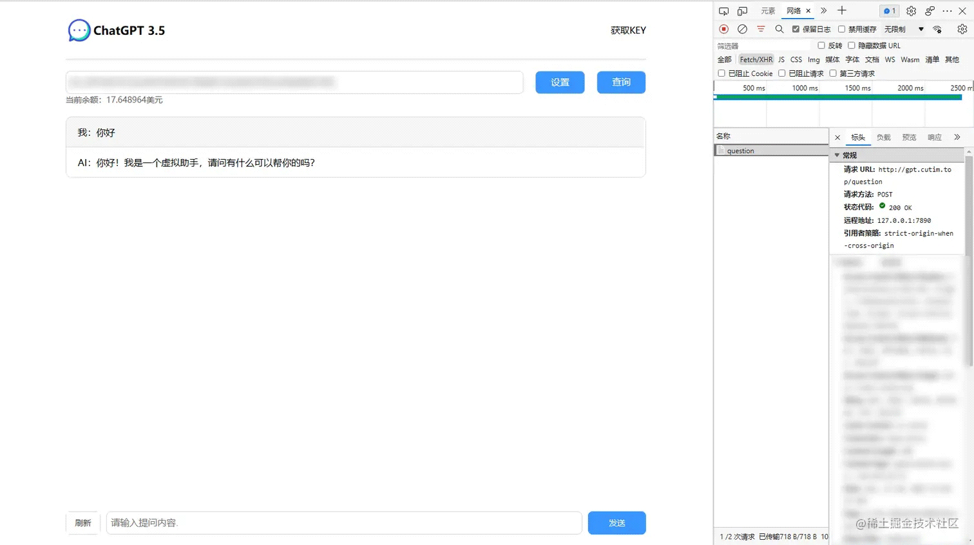Open the DevTools issues counter showing 1
This screenshot has height=545, width=974.
pos(890,11)
